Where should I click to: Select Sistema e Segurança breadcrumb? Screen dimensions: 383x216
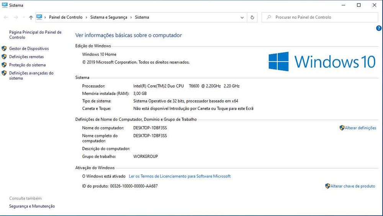point(109,17)
